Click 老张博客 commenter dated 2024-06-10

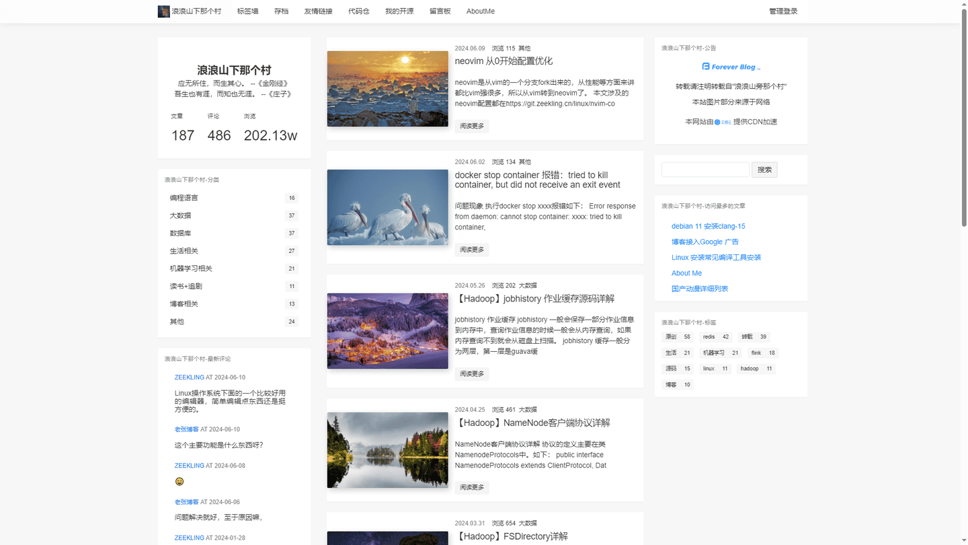click(187, 429)
